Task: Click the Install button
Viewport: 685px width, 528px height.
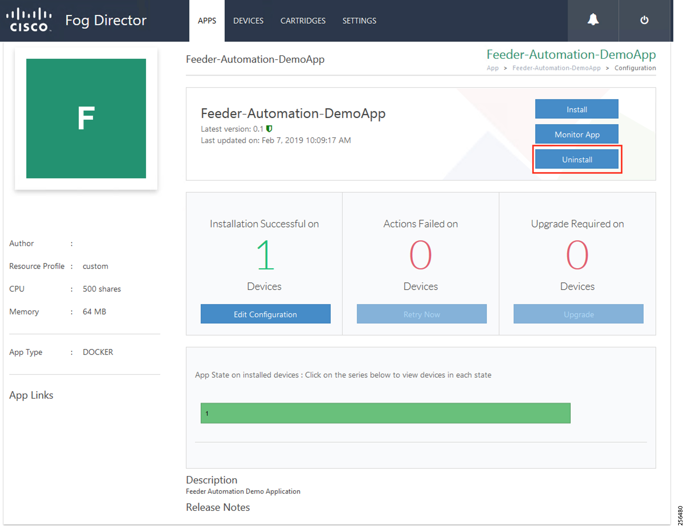Action: coord(576,109)
